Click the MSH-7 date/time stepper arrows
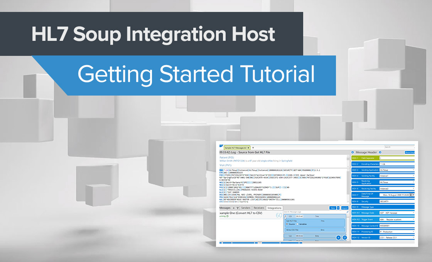The width and height of the screenshot is (432, 262). click(410, 195)
